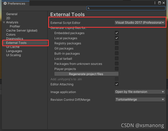Open the UI Scaling section
168x131 pixels.
14,55
